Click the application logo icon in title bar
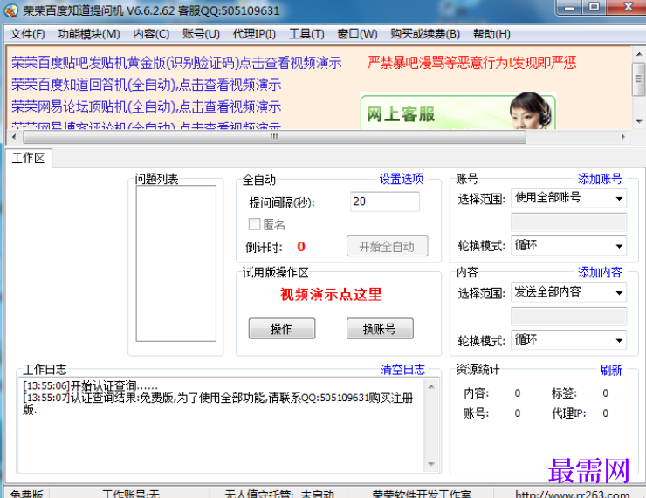Screen dimensions: 646x498 point(10,10)
